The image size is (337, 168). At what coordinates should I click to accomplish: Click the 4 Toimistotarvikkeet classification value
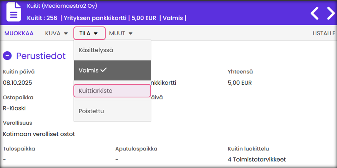[x=257, y=159]
